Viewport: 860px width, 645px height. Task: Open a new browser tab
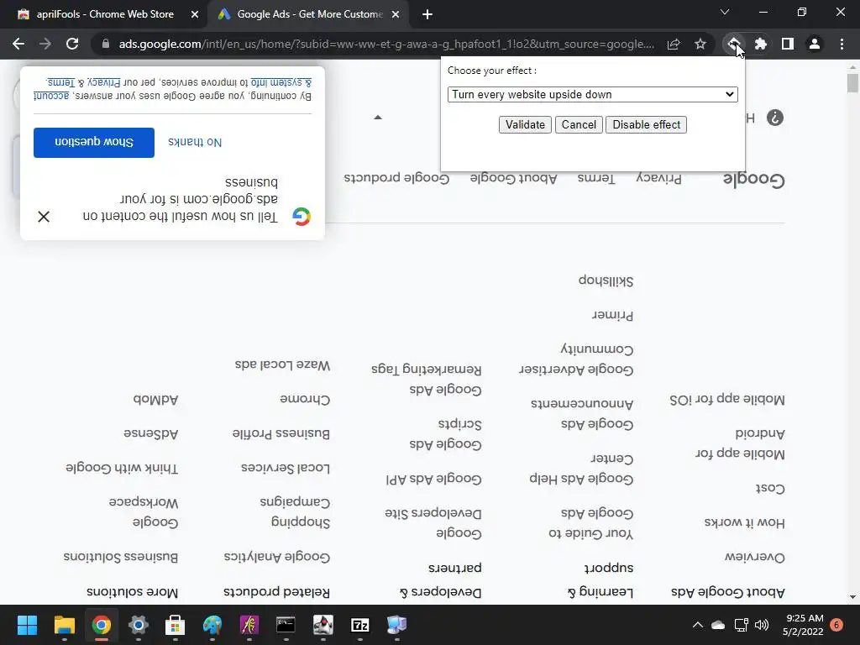pos(427,14)
